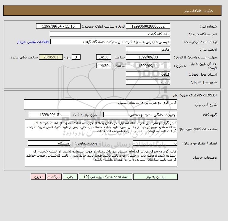This screenshot has width=228, height=221.
Task: Click label واحد شمارش
Action: pos(86,143)
